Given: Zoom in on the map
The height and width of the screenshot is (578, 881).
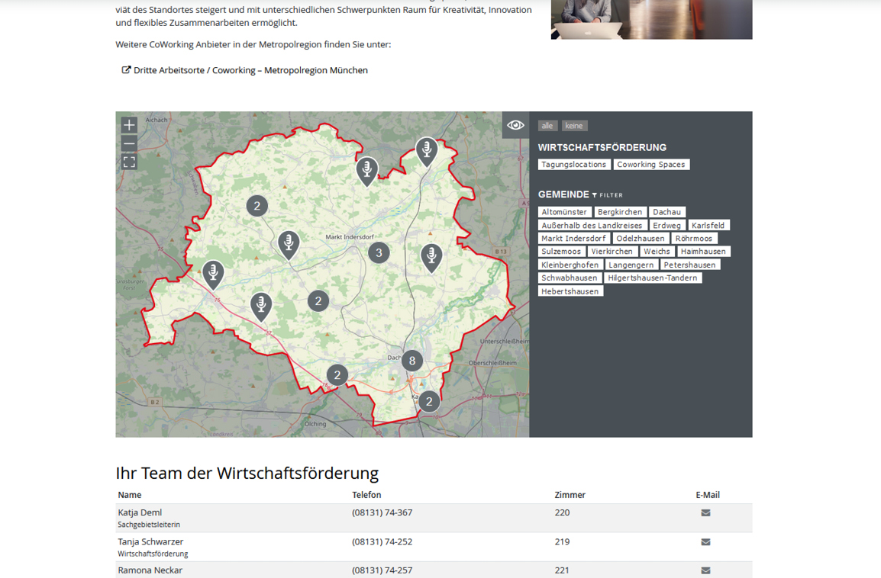Looking at the screenshot, I should pos(129,125).
